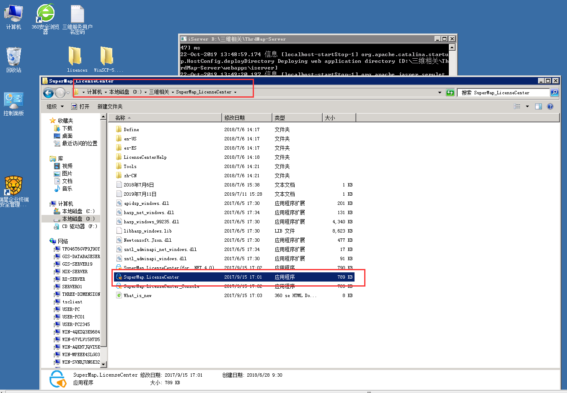Image resolution: width=567 pixels, height=393 pixels.
Task: Open the WinSCP-5 folder on desktop
Action: [x=108, y=59]
